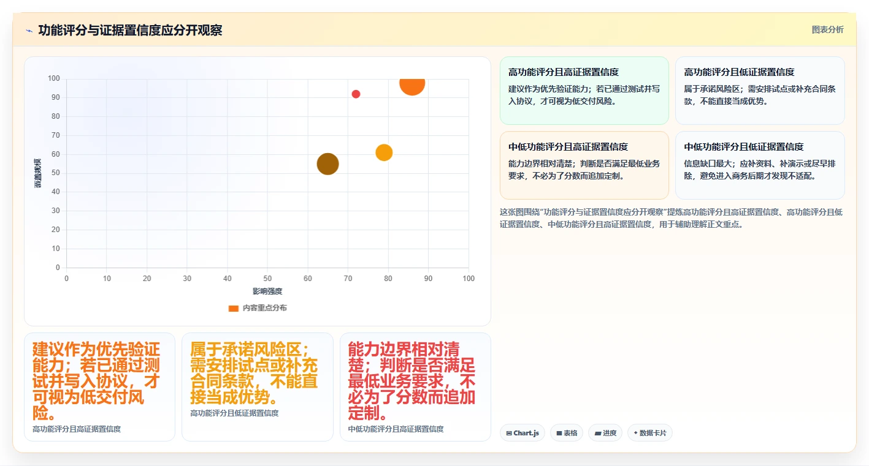Click the 图表分析 label in header
Screen dimensions: 869x466
(827, 29)
